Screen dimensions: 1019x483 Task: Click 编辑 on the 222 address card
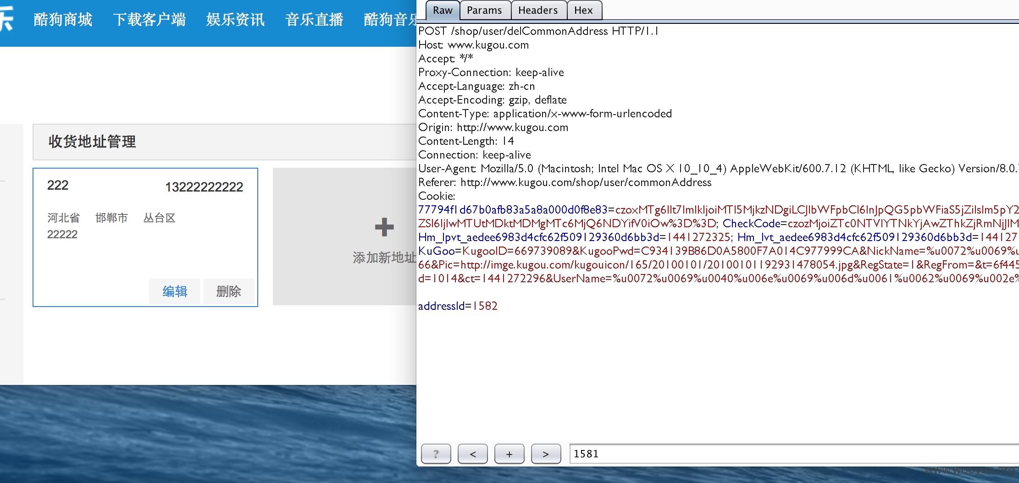click(175, 291)
